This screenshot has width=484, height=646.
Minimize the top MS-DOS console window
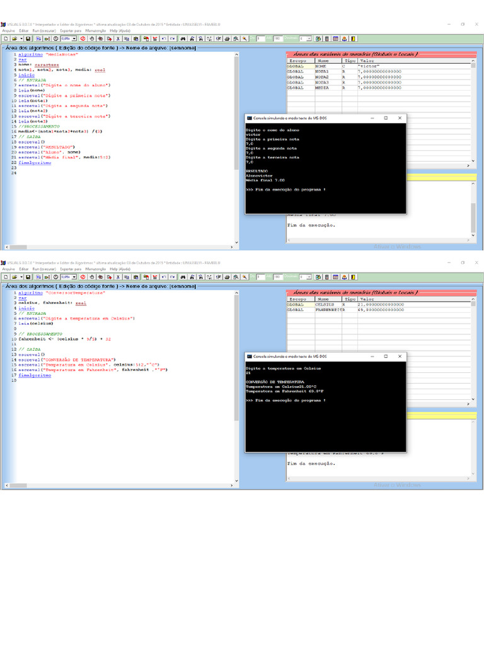coord(372,118)
